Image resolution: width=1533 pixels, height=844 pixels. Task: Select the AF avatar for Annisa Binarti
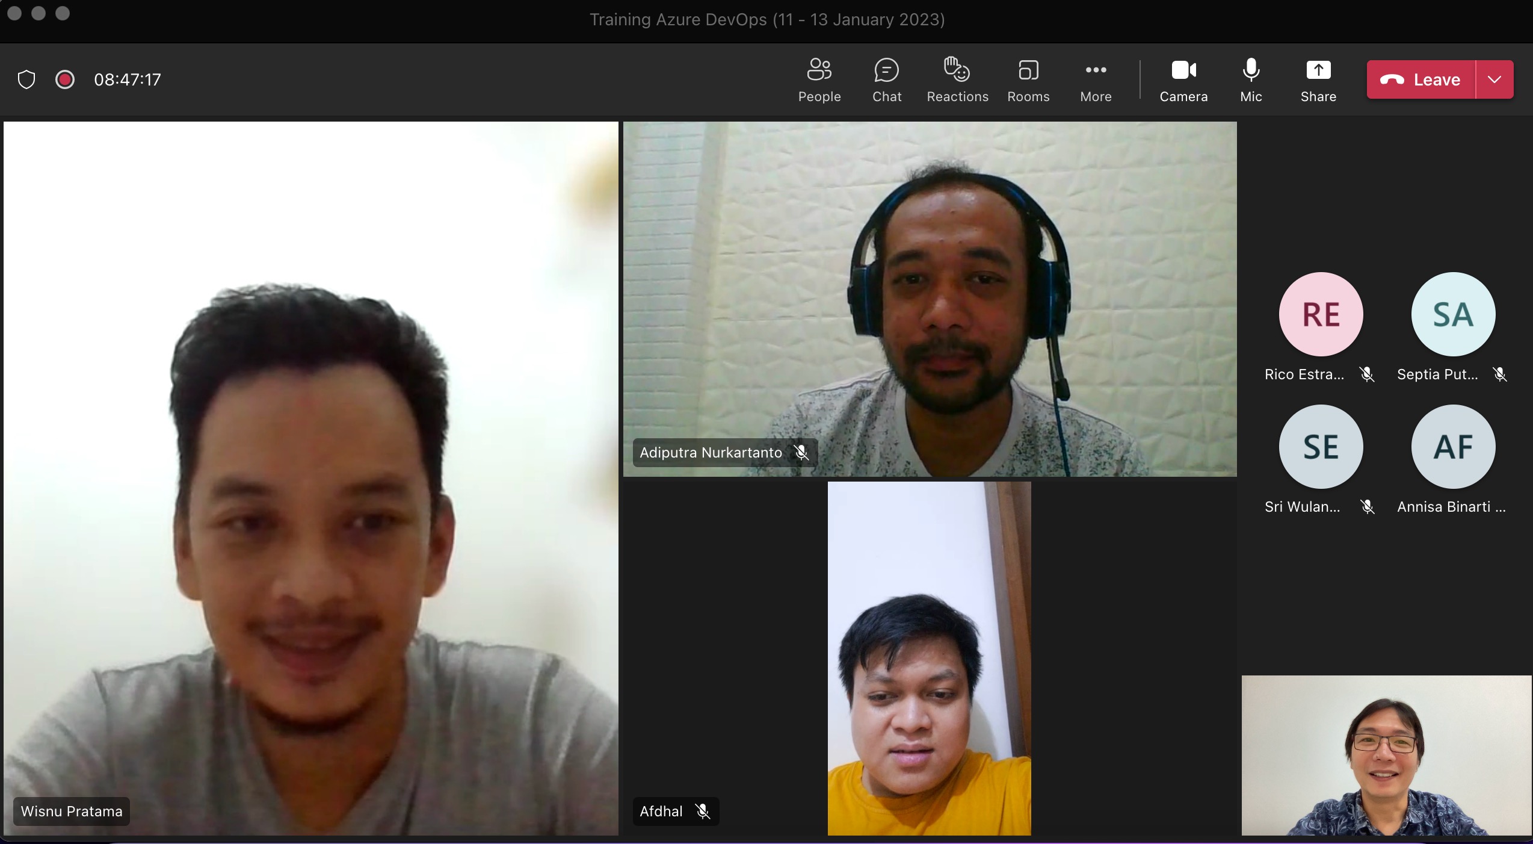pos(1453,447)
